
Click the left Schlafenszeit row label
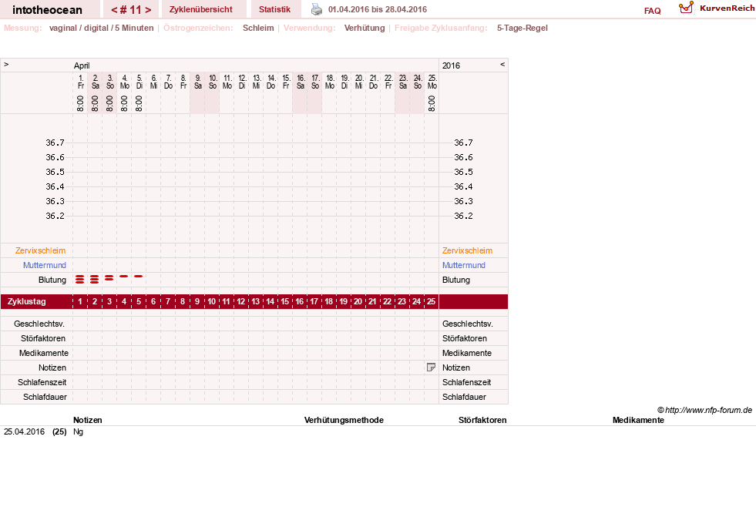coord(42,382)
